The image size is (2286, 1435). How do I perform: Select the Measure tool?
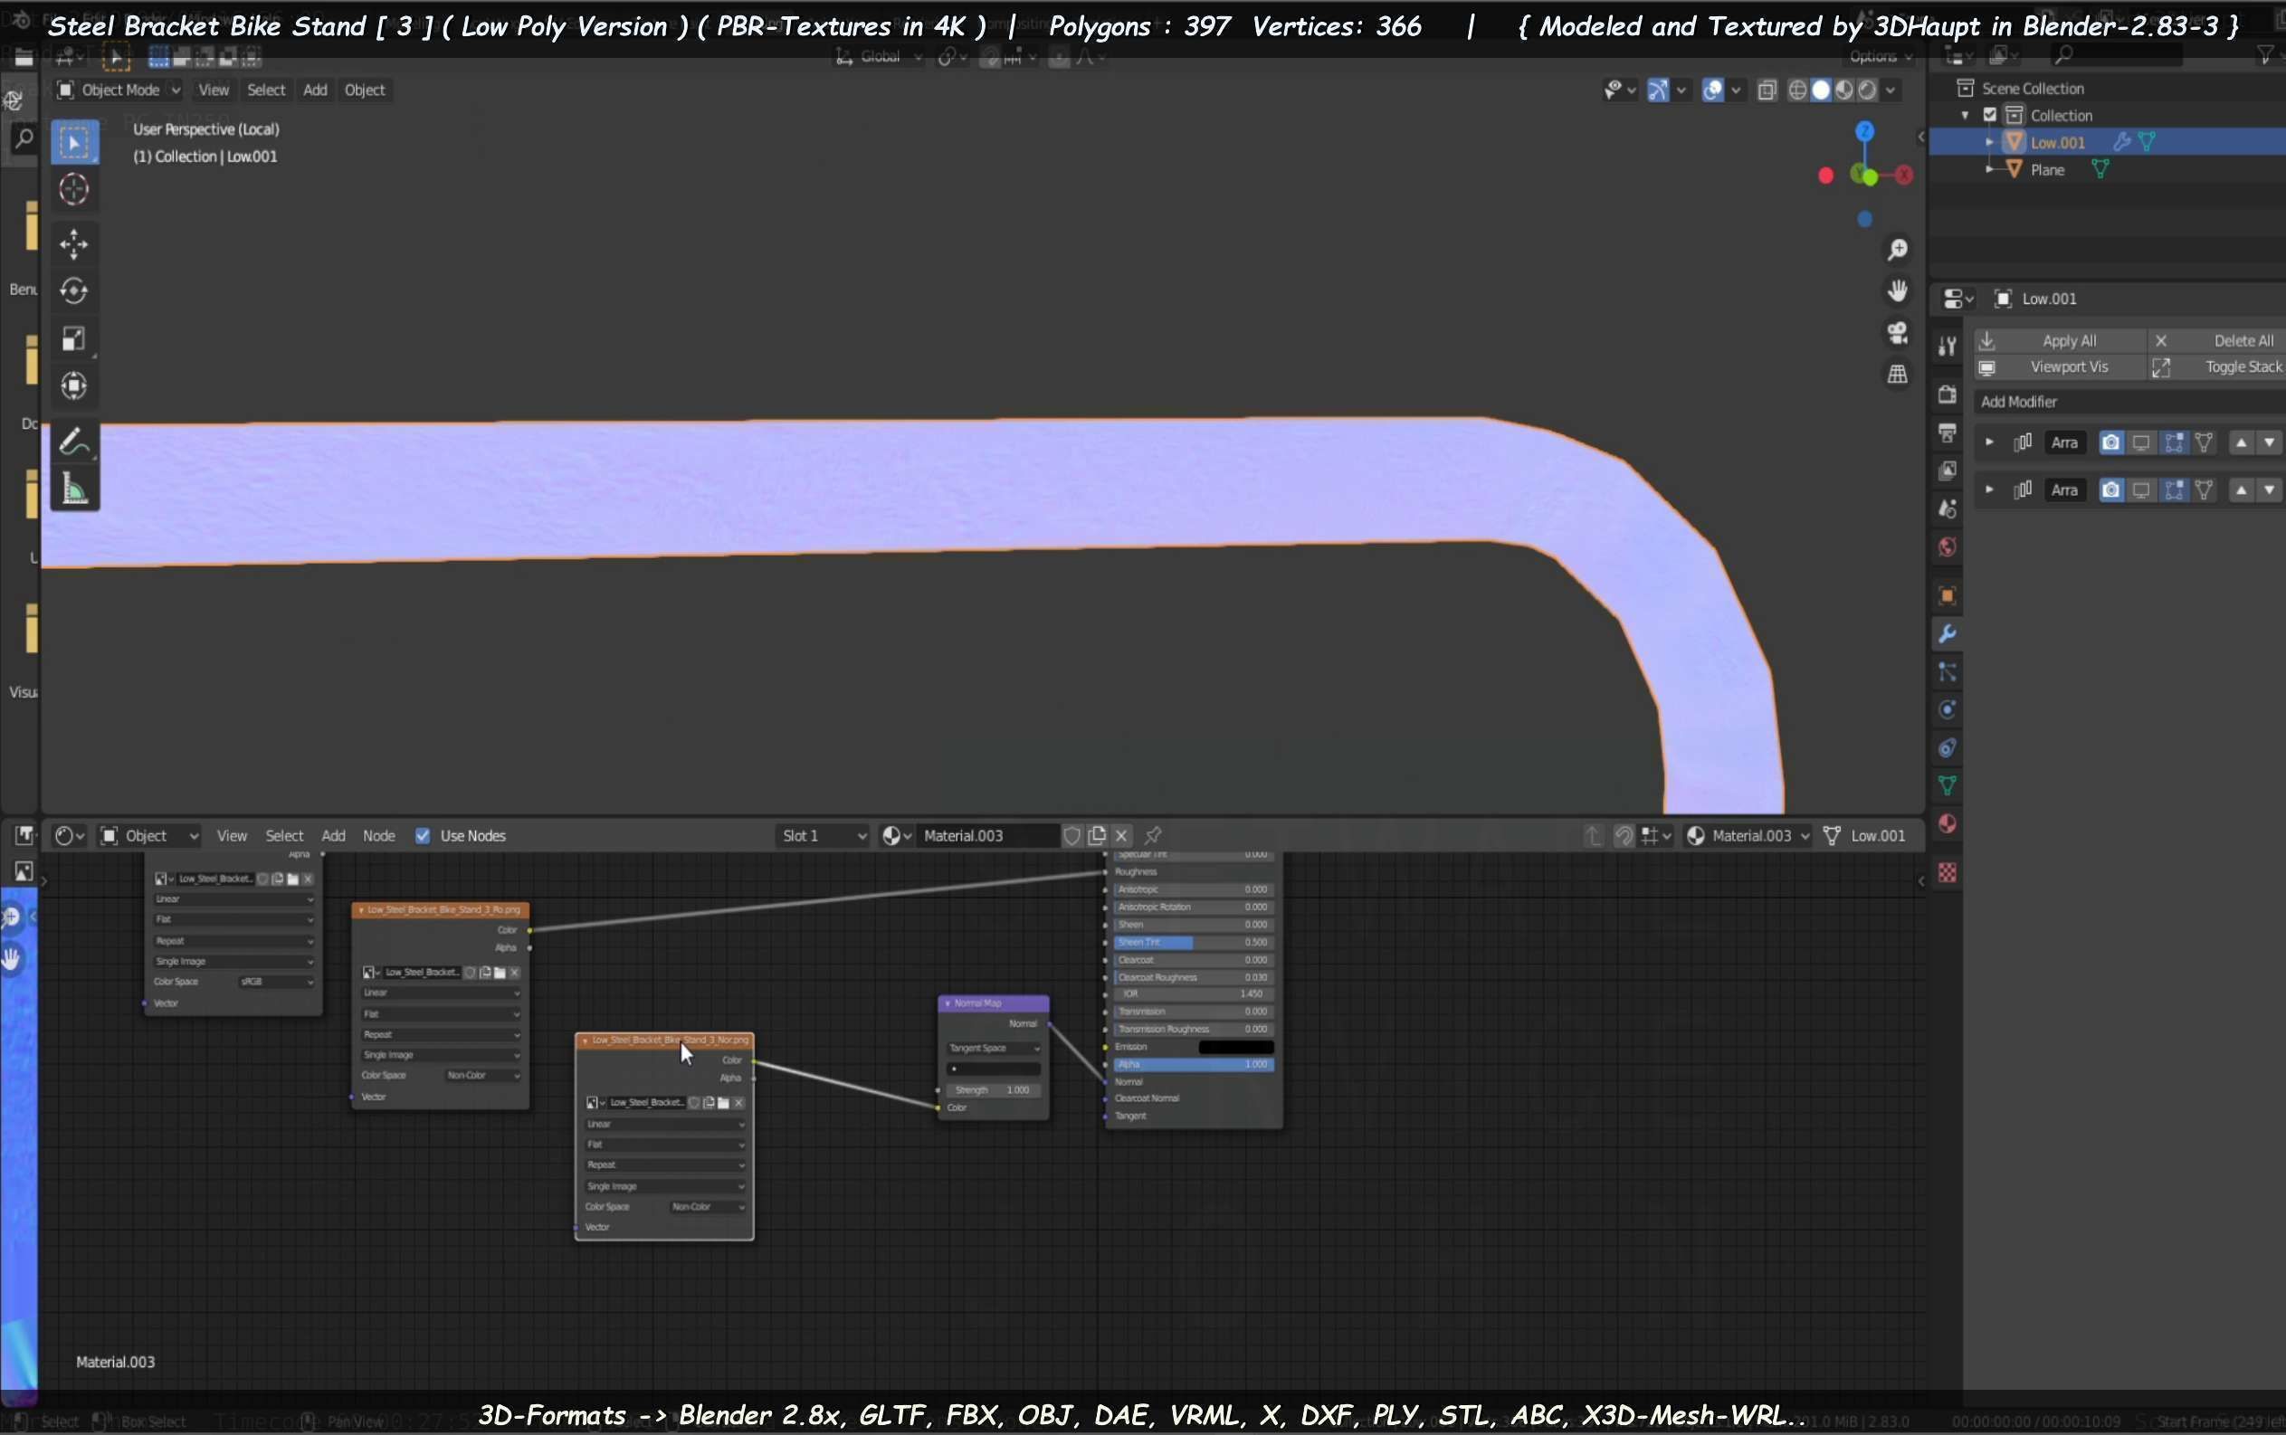click(x=74, y=489)
